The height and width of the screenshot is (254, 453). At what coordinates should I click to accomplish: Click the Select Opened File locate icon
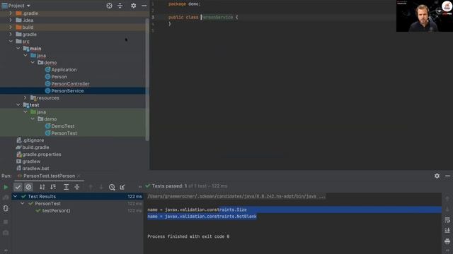[109, 6]
